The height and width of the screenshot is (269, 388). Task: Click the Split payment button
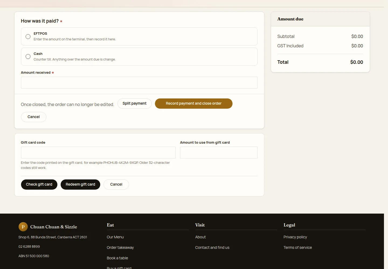[134, 104]
